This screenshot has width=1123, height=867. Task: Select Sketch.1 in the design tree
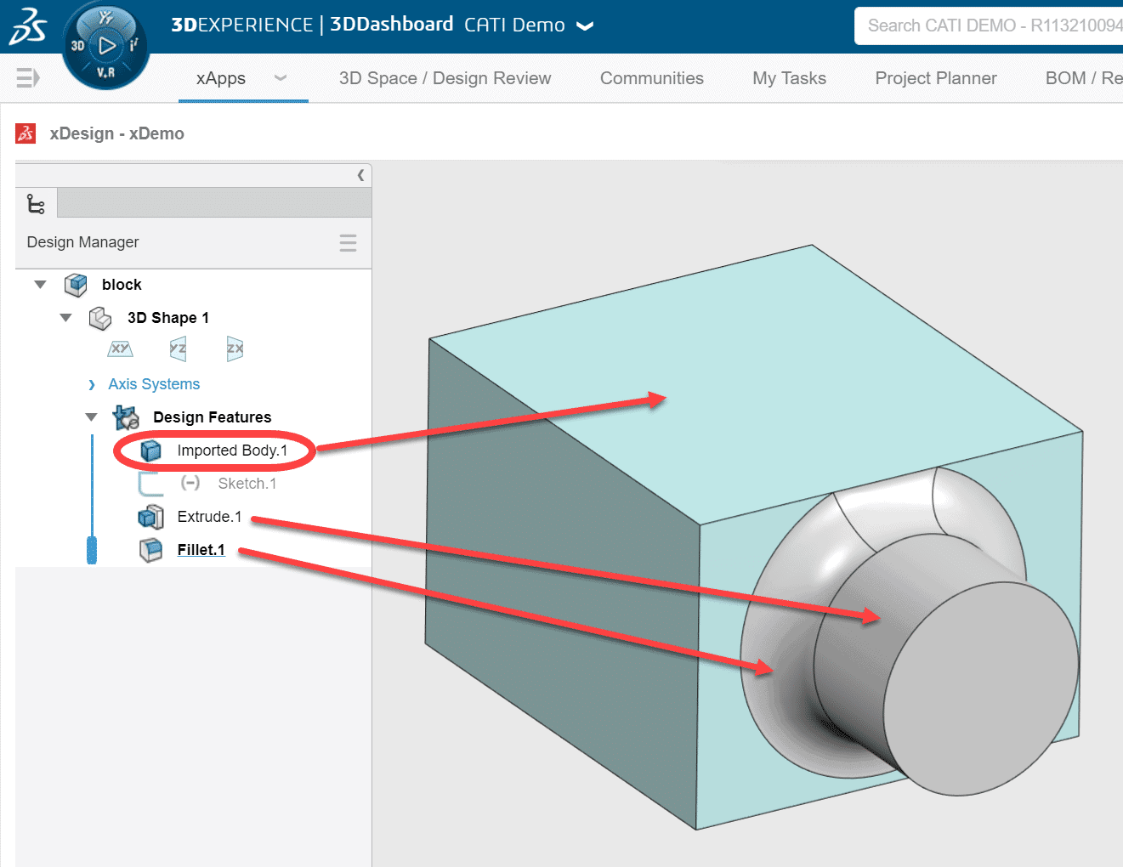247,484
